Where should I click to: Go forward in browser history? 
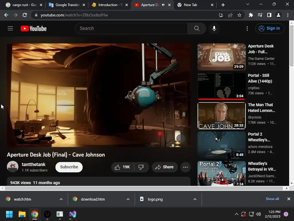point(16,15)
